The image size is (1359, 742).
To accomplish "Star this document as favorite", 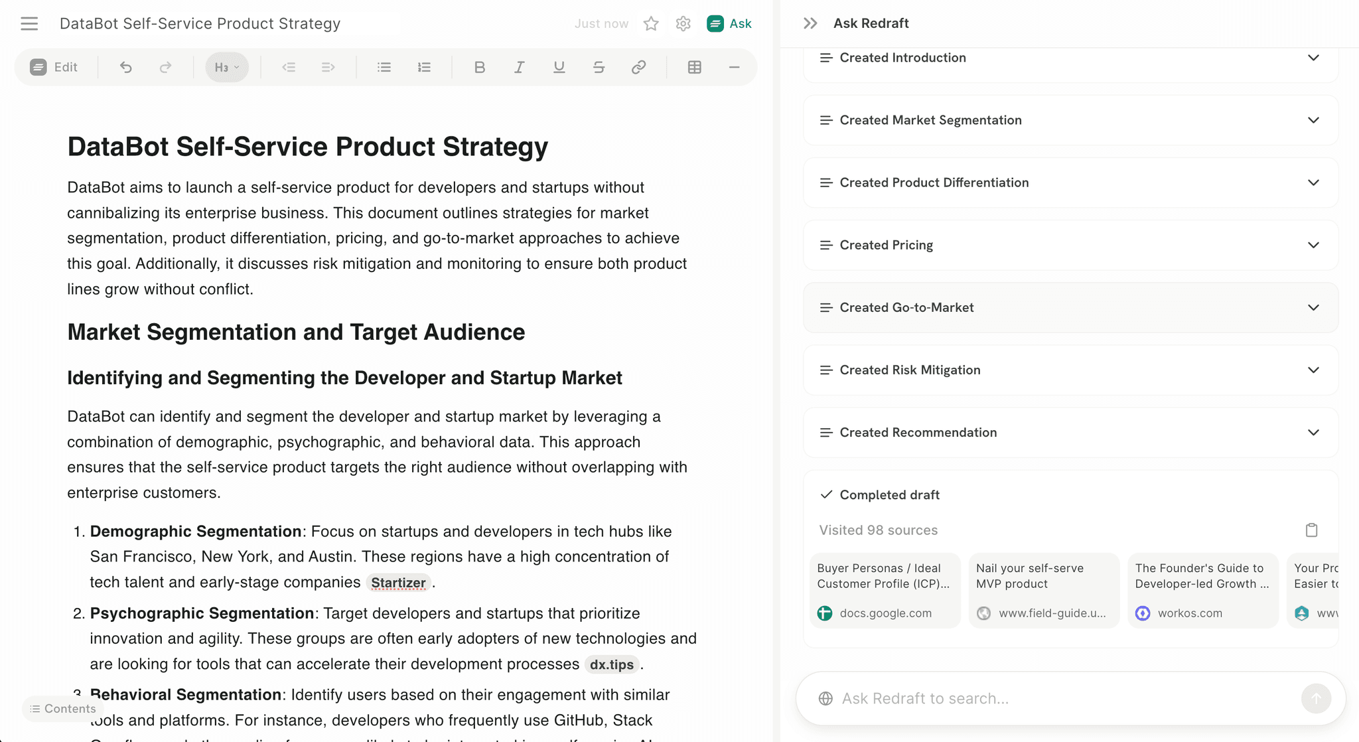I will click(x=651, y=24).
